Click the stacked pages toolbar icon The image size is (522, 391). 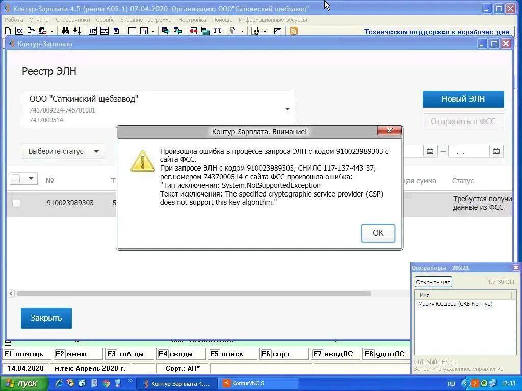click(233, 31)
